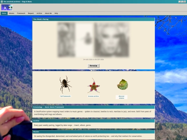The width and height of the screenshot is (187, 140).
Task: Click the Mission section header
Action: [x=93, y=132]
